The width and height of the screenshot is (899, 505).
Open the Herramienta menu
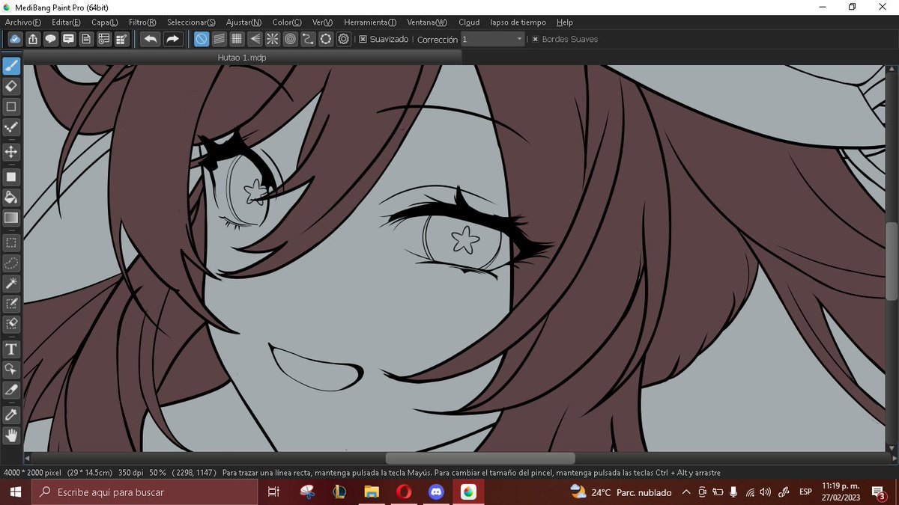click(x=370, y=22)
